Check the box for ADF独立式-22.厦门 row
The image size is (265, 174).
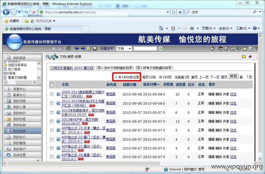(52, 140)
